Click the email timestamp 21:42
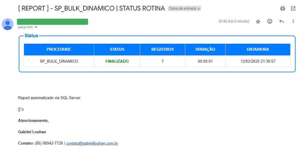Screen dimensions: 297x151 pos(223,21)
